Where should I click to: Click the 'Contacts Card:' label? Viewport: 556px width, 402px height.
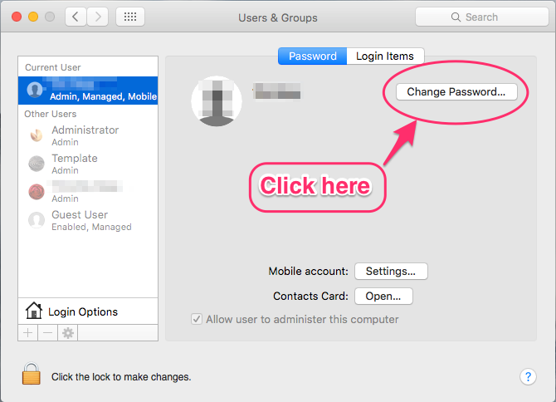pyautogui.click(x=310, y=296)
